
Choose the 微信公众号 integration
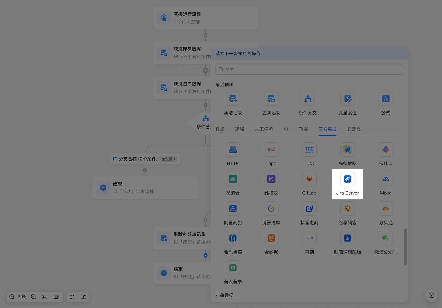click(386, 243)
